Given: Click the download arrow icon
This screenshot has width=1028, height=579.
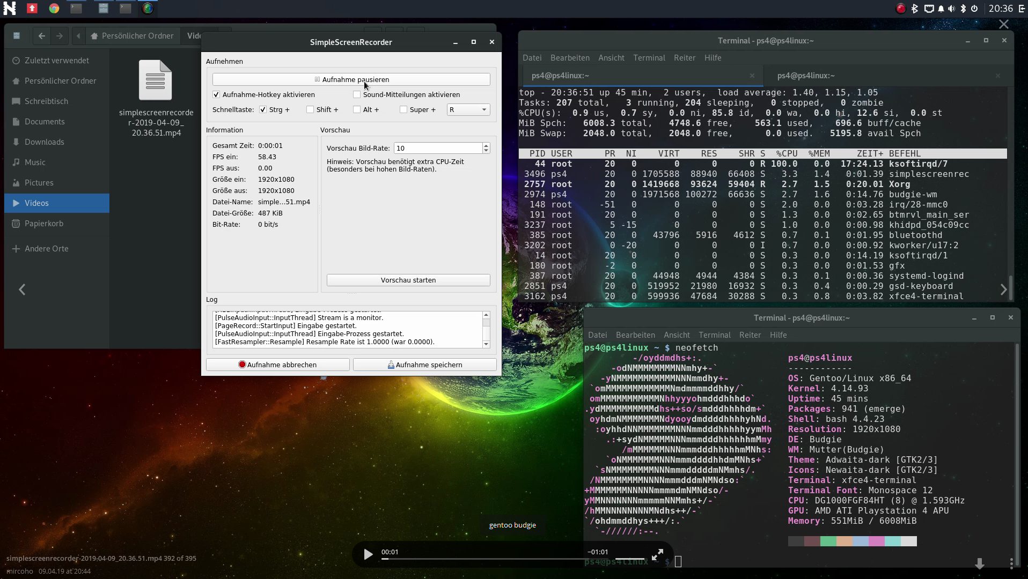Looking at the screenshot, I should (x=979, y=563).
